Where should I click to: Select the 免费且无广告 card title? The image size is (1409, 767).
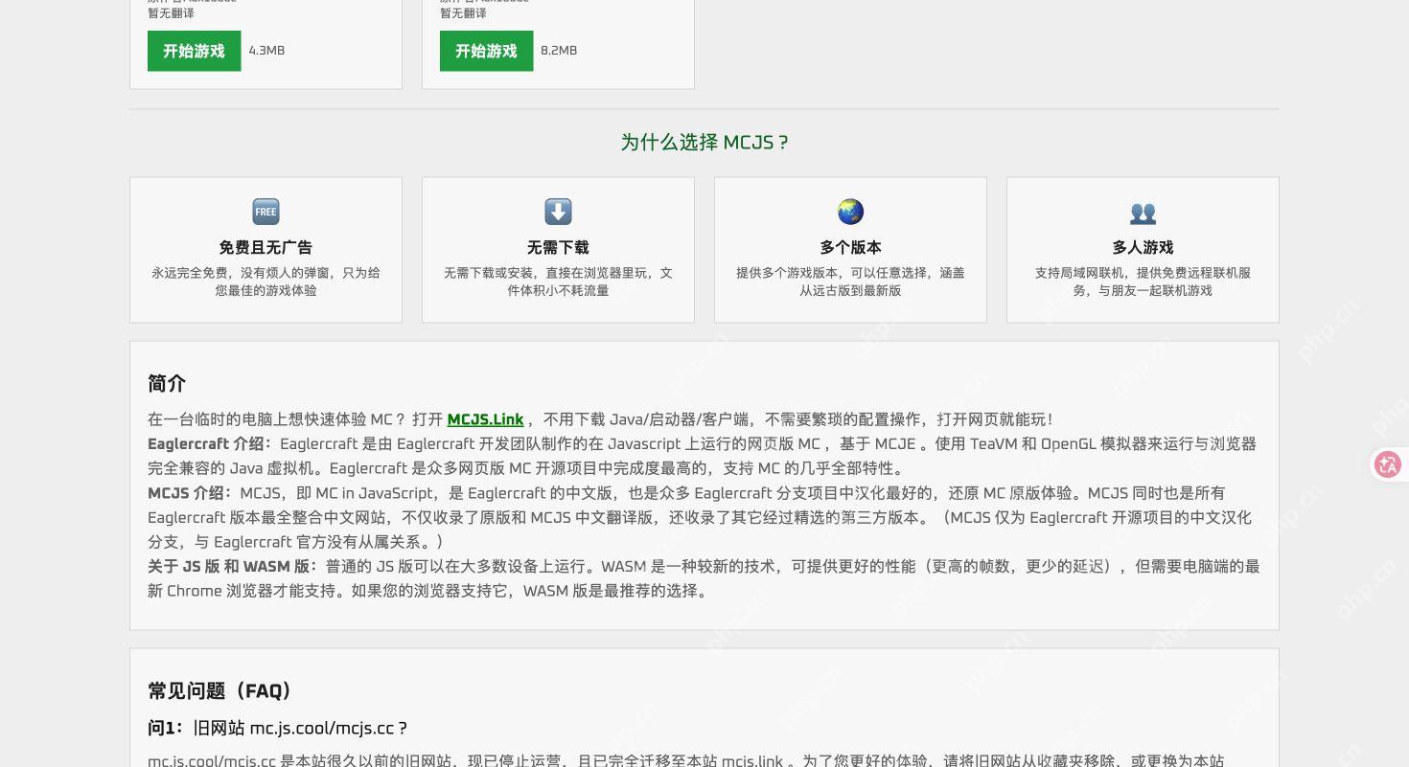pos(266,248)
